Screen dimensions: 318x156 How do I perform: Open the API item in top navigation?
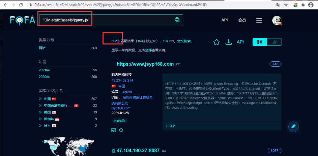coord(225,20)
